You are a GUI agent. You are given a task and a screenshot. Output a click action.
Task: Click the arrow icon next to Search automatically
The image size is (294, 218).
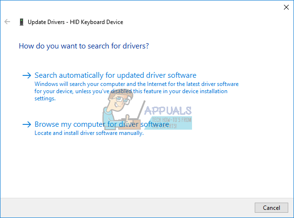coord(27,75)
